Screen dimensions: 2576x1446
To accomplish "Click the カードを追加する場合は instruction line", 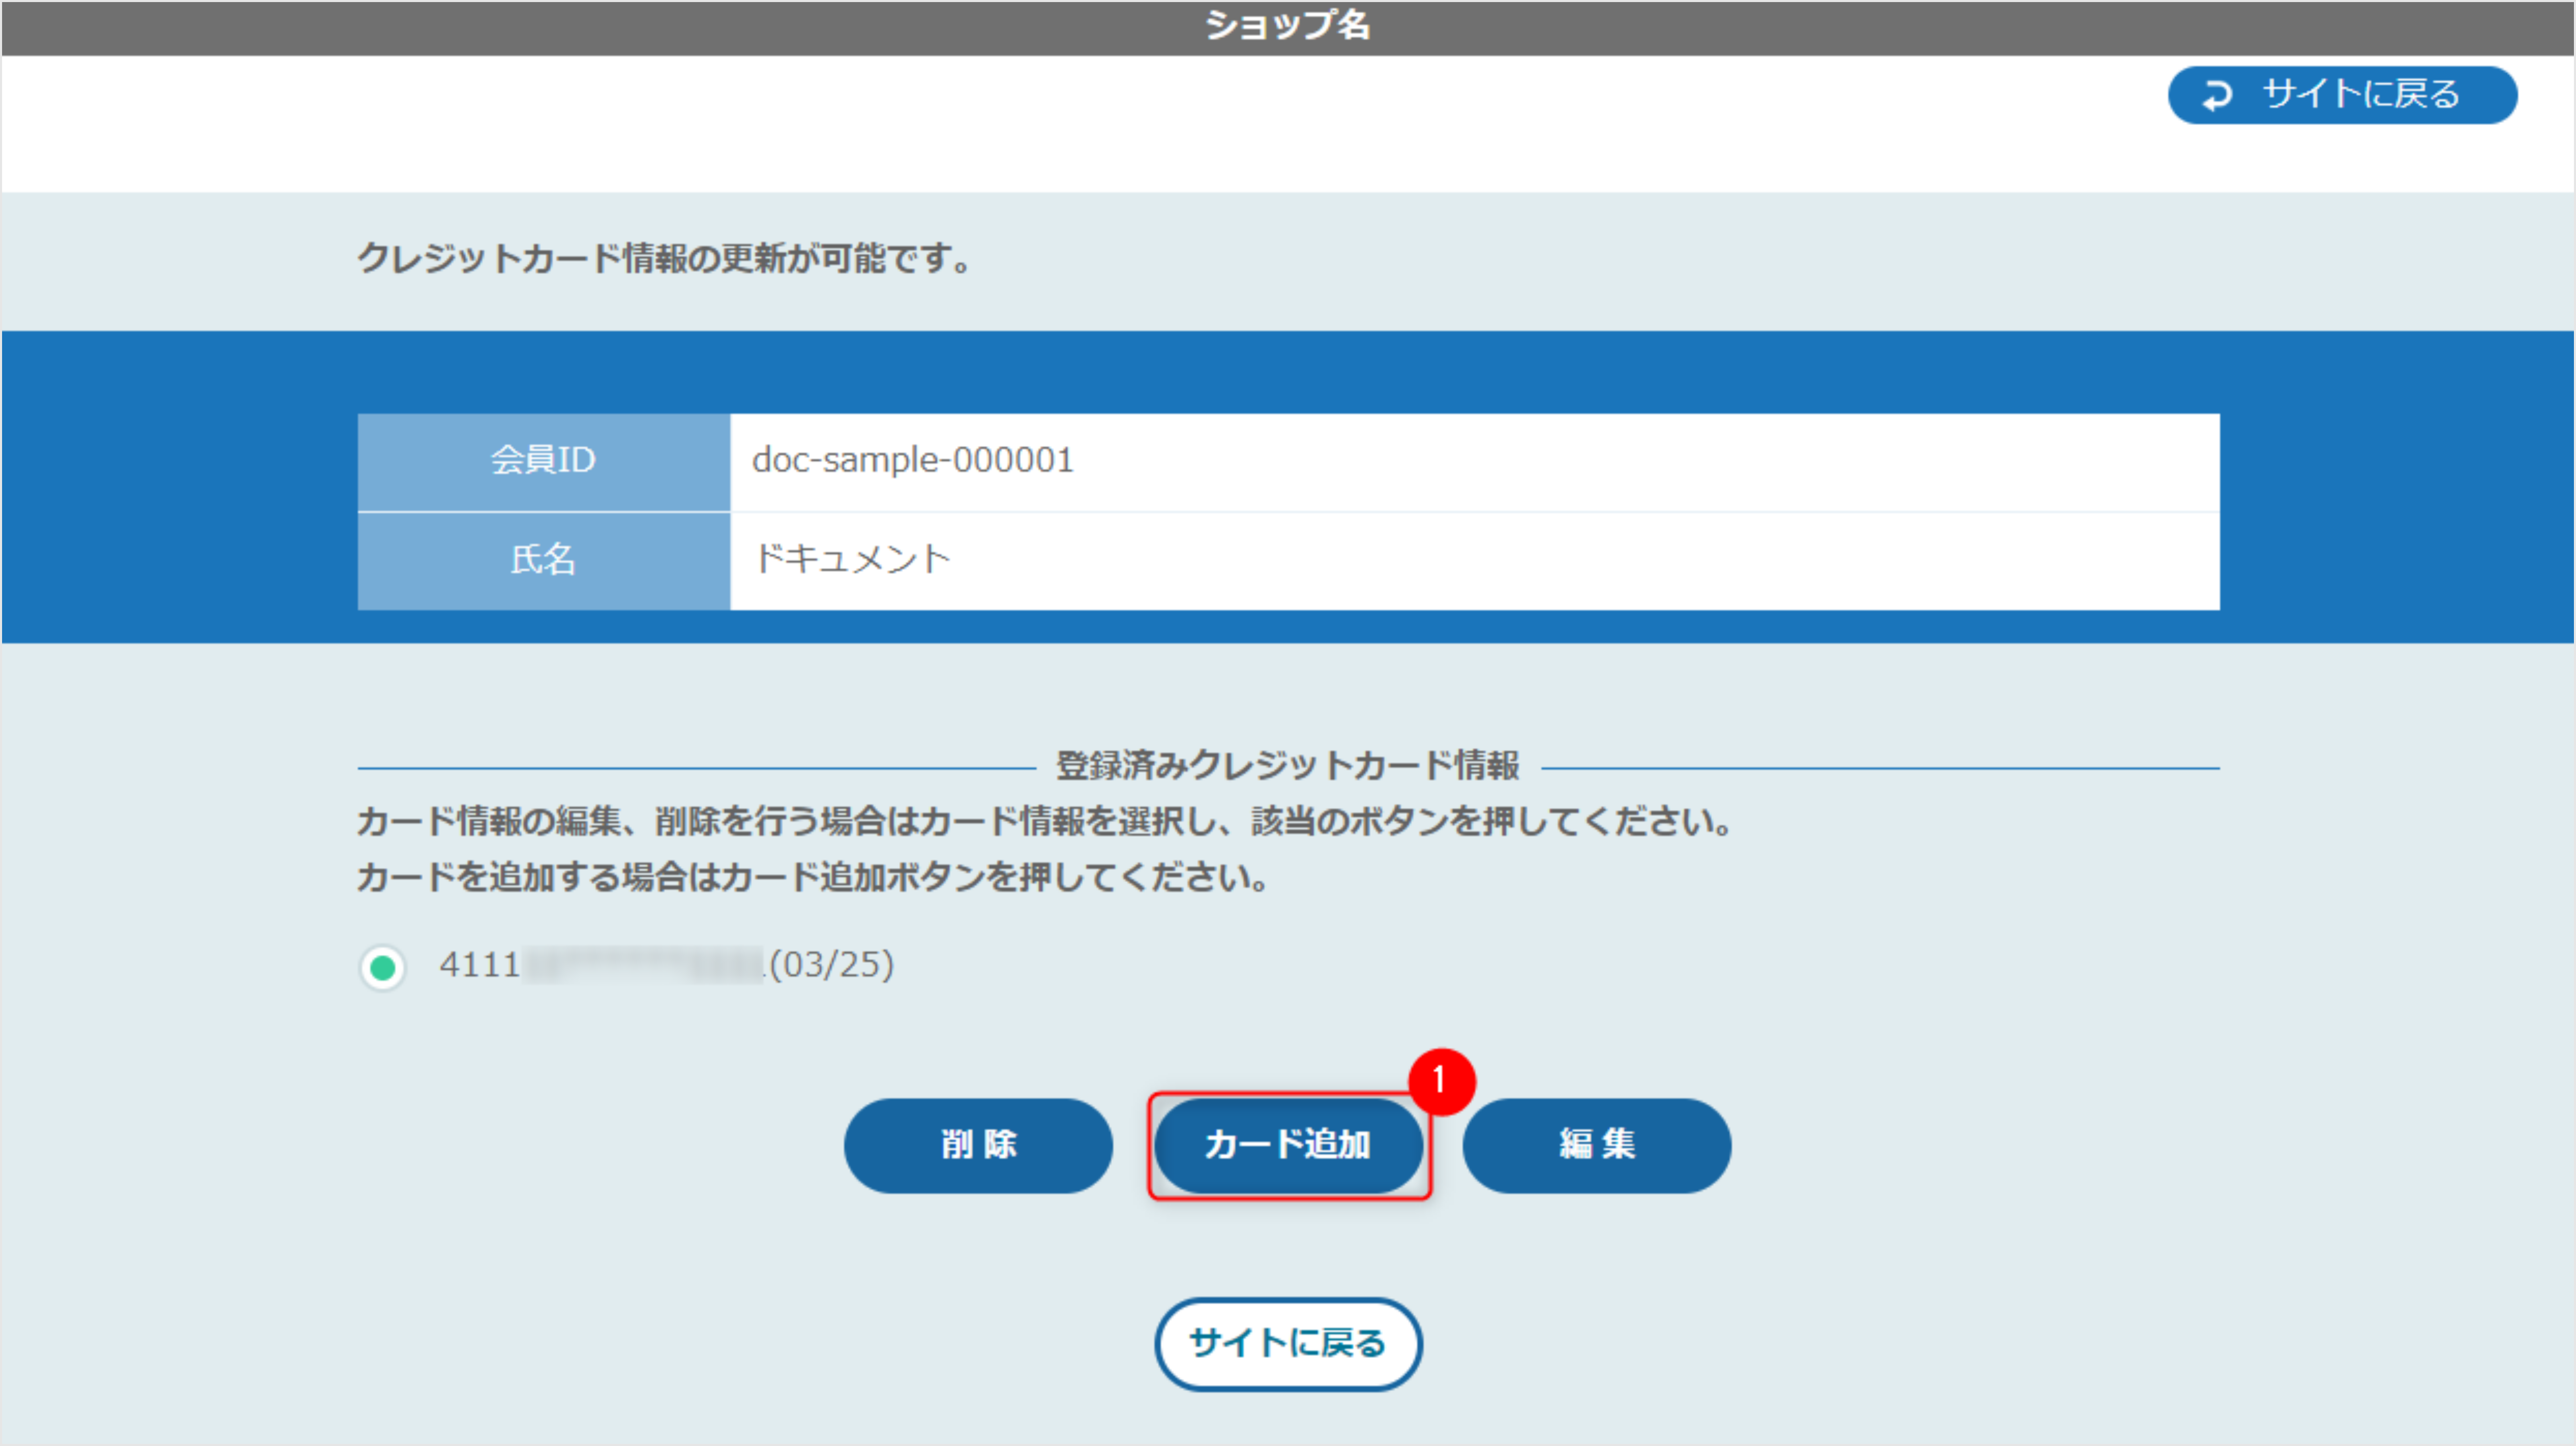I will coord(812,877).
